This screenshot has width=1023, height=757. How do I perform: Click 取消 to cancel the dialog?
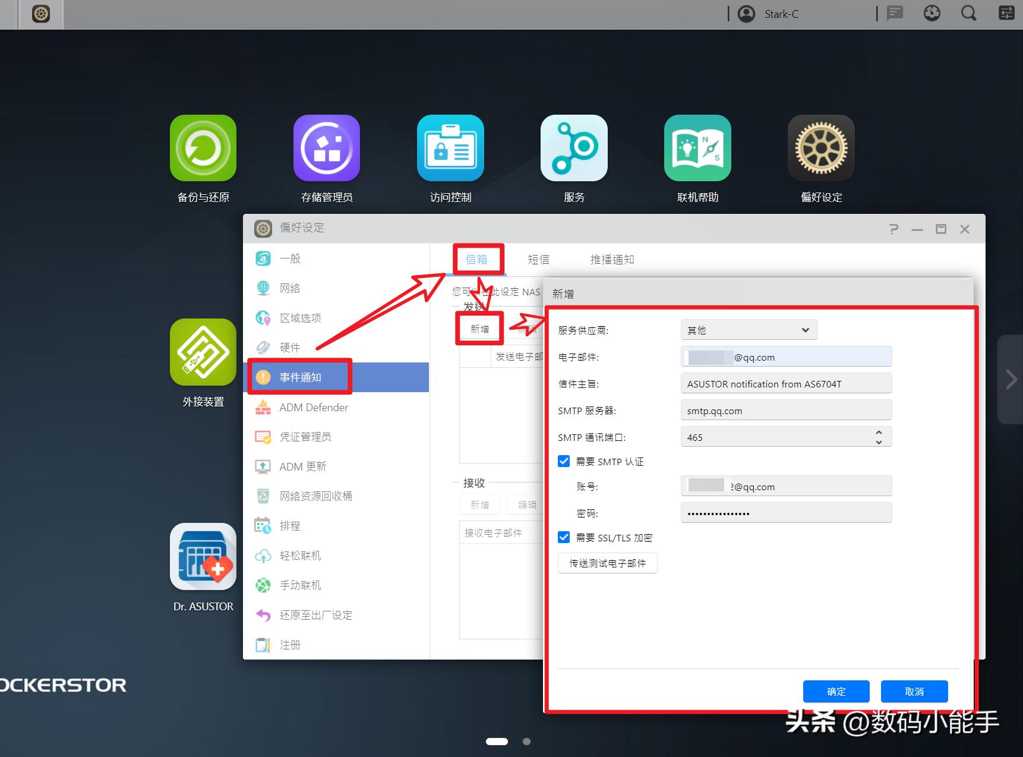(914, 692)
